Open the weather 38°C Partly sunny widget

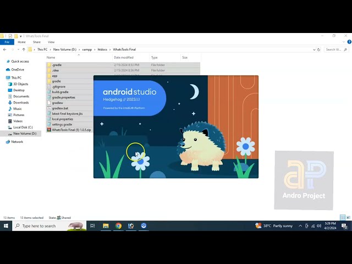coord(274,226)
